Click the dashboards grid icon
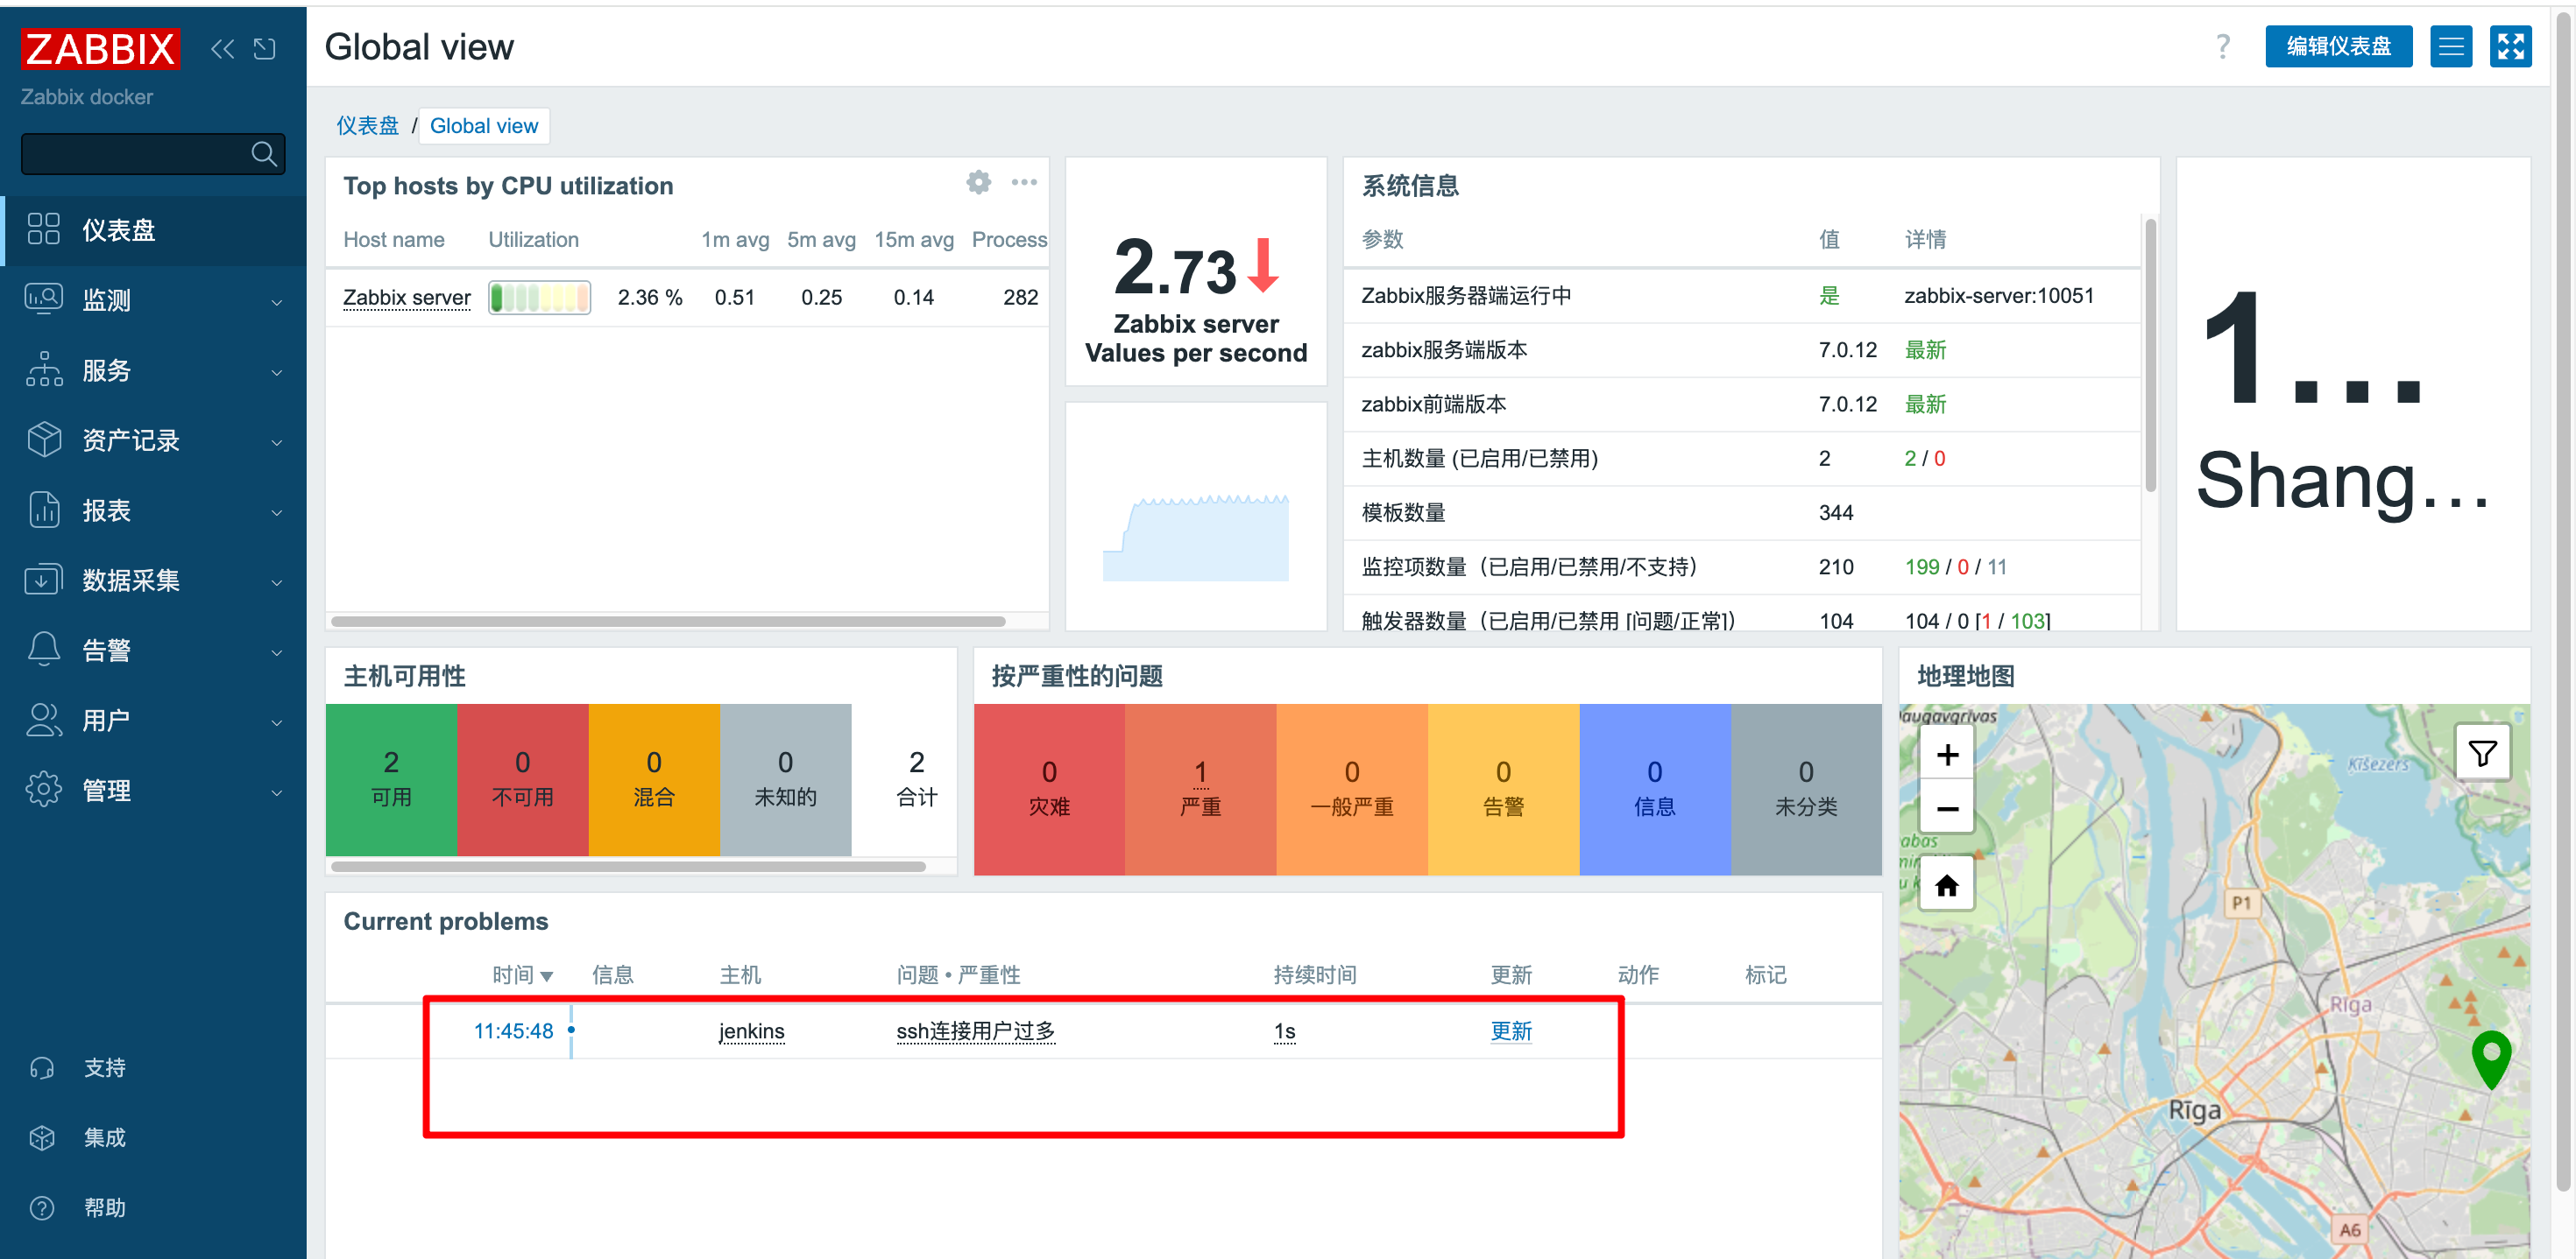2576x1259 pixels. click(x=44, y=229)
